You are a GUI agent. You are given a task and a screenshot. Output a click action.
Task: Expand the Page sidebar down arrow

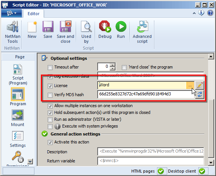30,161
